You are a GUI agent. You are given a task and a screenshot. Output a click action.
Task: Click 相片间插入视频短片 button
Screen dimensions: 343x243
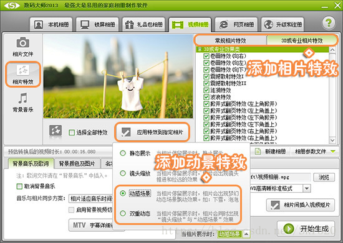[301, 205]
